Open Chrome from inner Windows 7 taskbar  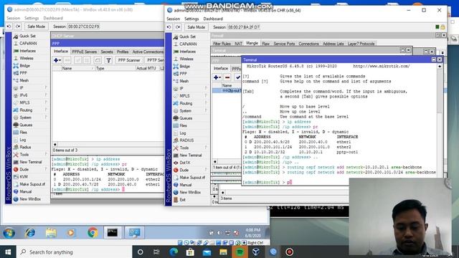point(93,232)
